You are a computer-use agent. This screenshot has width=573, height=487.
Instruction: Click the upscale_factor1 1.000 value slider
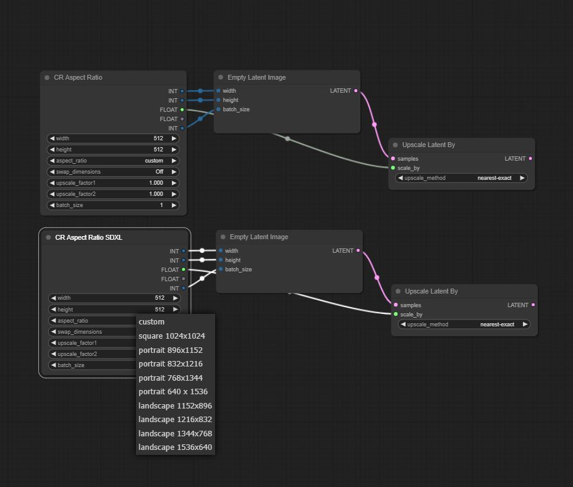pyautogui.click(x=113, y=183)
